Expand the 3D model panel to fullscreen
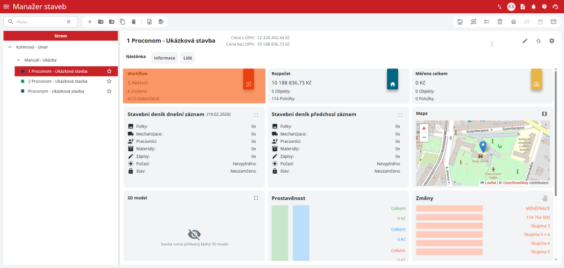The width and height of the screenshot is (564, 268). [256, 197]
